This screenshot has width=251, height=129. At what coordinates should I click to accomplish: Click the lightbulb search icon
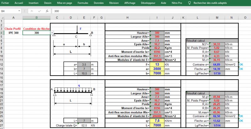pos(190,2)
